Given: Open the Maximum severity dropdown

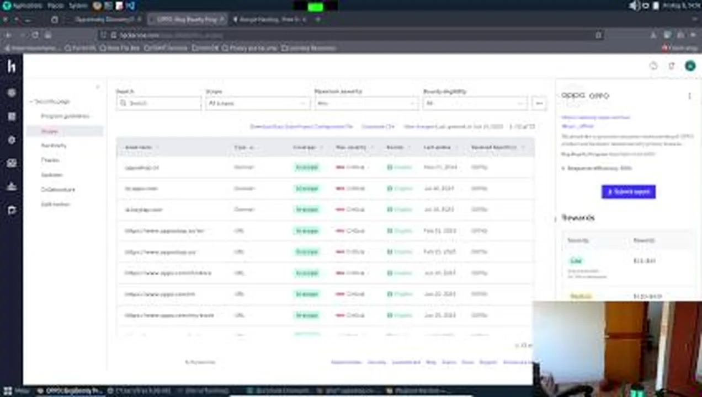Looking at the screenshot, I should (366, 103).
